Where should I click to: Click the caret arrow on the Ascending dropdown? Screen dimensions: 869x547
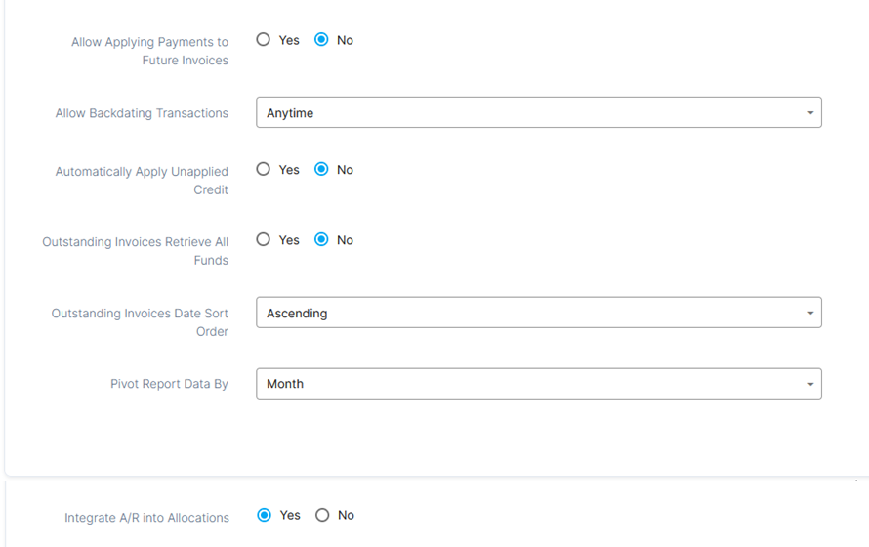coord(809,314)
